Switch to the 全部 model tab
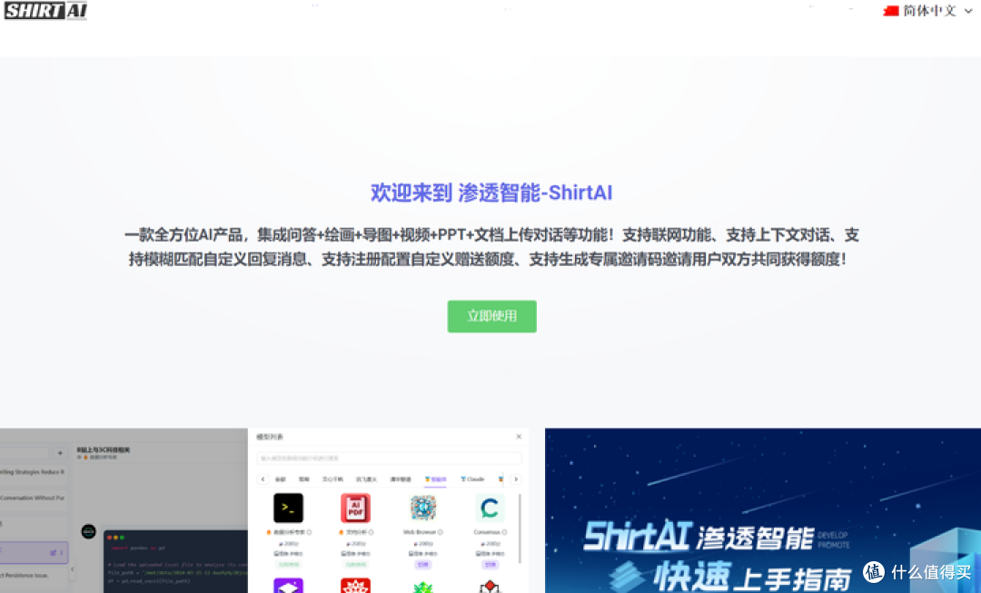981x593 pixels. 281,479
